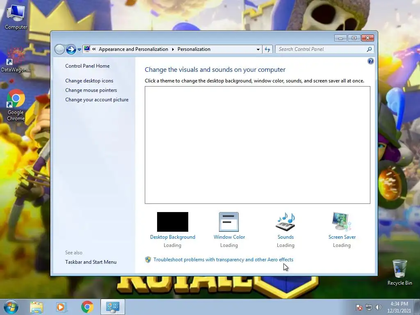Expand the arrow after Appearance and Personalization

pos(173,49)
